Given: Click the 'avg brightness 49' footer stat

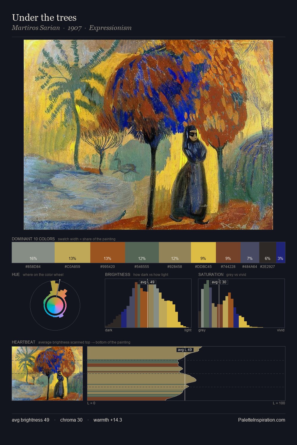Looking at the screenshot, I should (31, 420).
